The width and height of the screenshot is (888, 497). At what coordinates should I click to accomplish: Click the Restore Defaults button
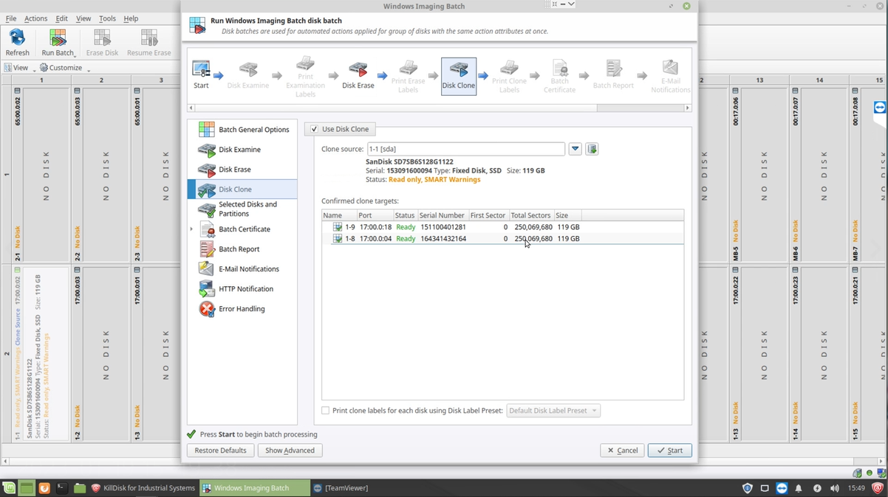tap(220, 451)
